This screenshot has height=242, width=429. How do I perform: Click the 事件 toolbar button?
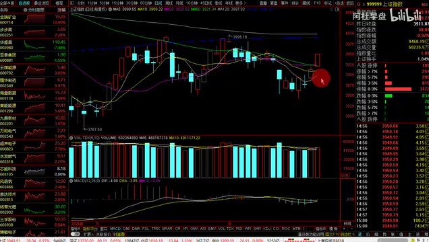[285, 3]
